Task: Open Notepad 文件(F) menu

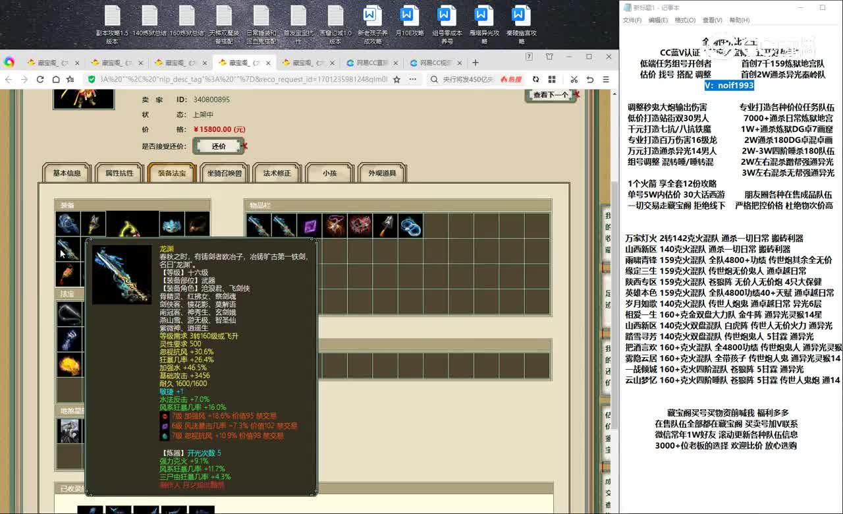Action: (632, 20)
